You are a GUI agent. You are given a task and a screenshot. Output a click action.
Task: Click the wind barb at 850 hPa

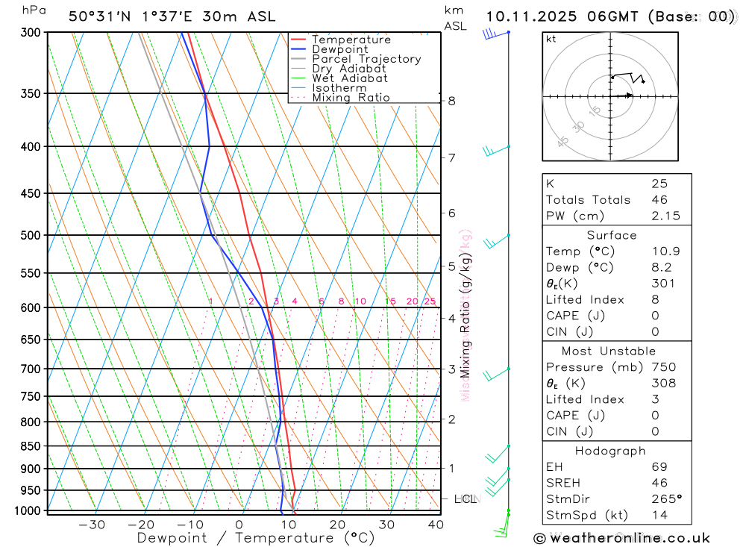pyautogui.click(x=498, y=454)
